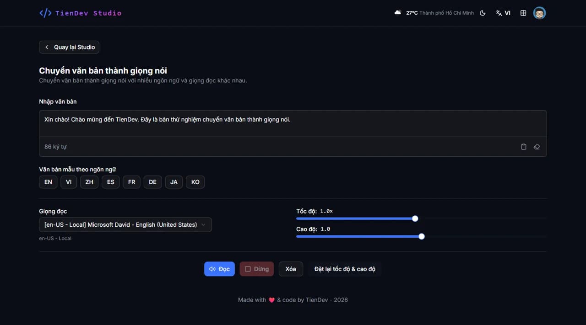This screenshot has width=586, height=325.
Task: Pick the KO sample text chip
Action: pos(195,182)
